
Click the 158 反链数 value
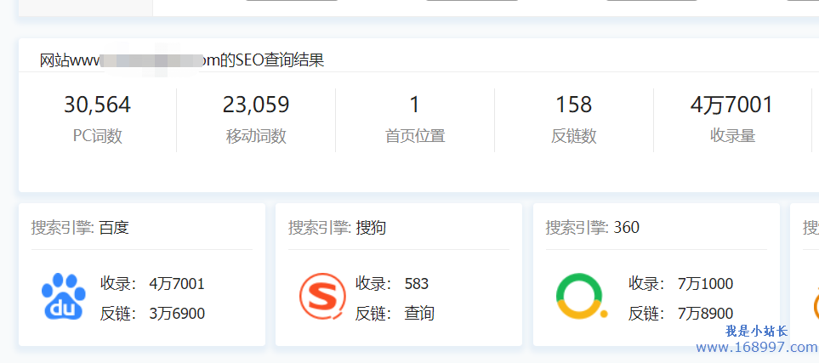point(573,105)
